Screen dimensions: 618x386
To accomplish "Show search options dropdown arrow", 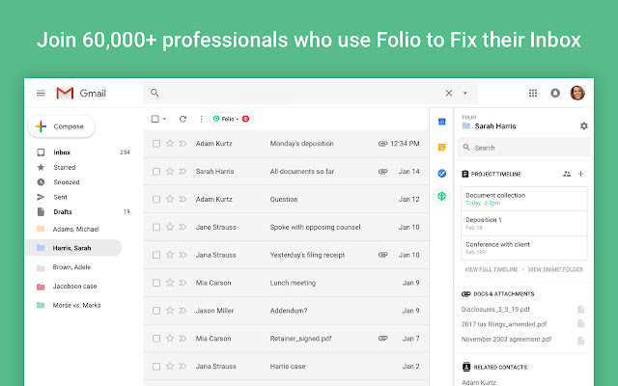I will click(464, 93).
